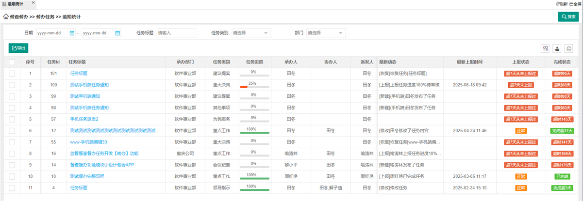Close the 逾期统计 tab
Screen dimensions: 583x201
(x=33, y=3)
